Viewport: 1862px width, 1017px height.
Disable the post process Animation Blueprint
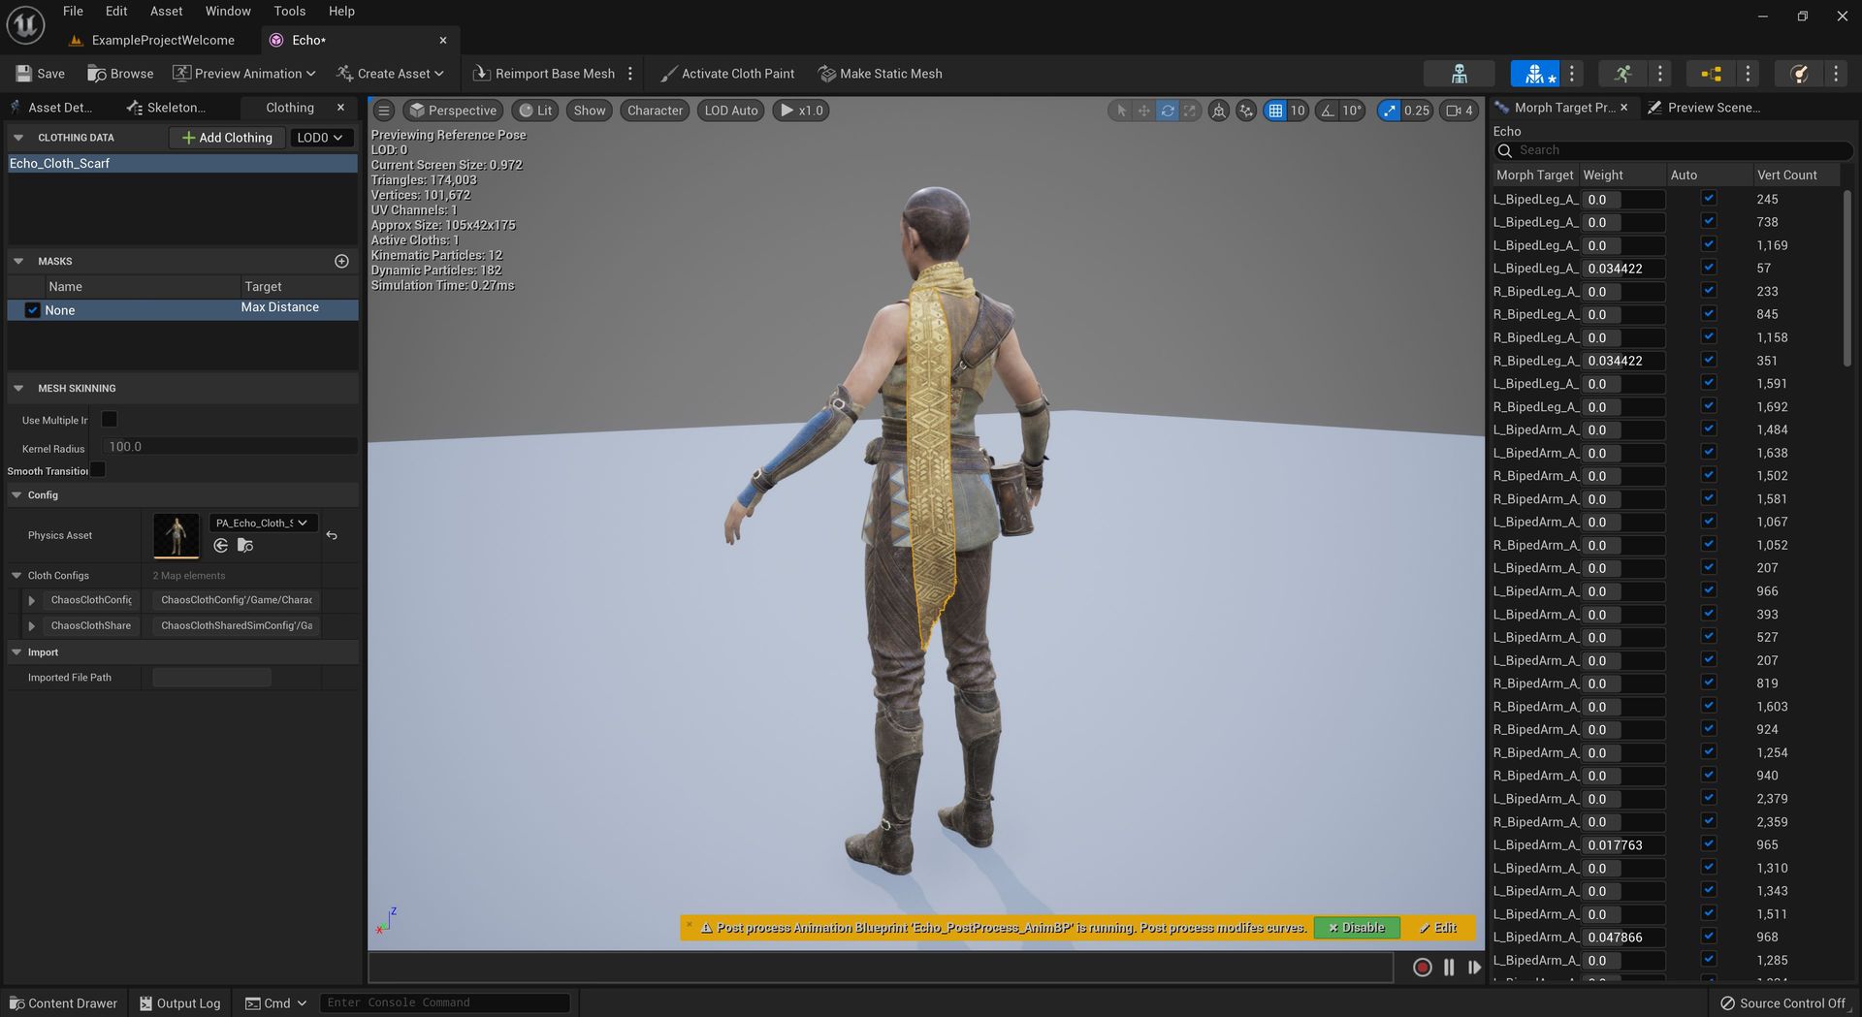point(1356,927)
